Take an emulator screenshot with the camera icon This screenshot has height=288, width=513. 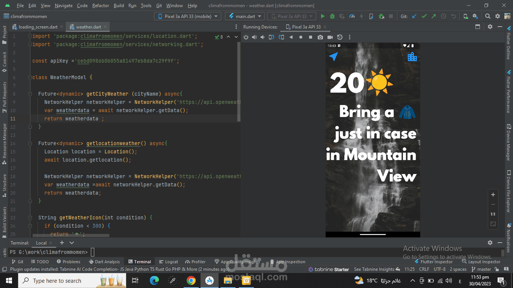(320, 37)
